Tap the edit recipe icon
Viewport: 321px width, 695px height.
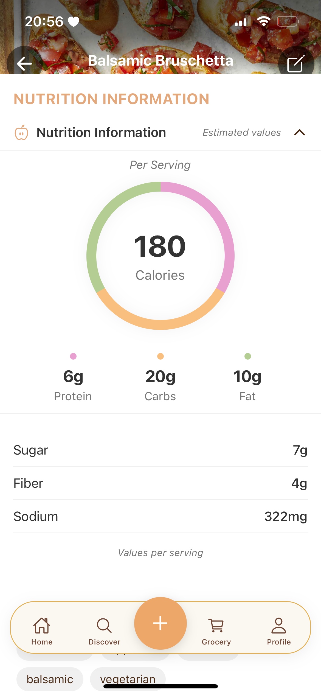click(296, 64)
